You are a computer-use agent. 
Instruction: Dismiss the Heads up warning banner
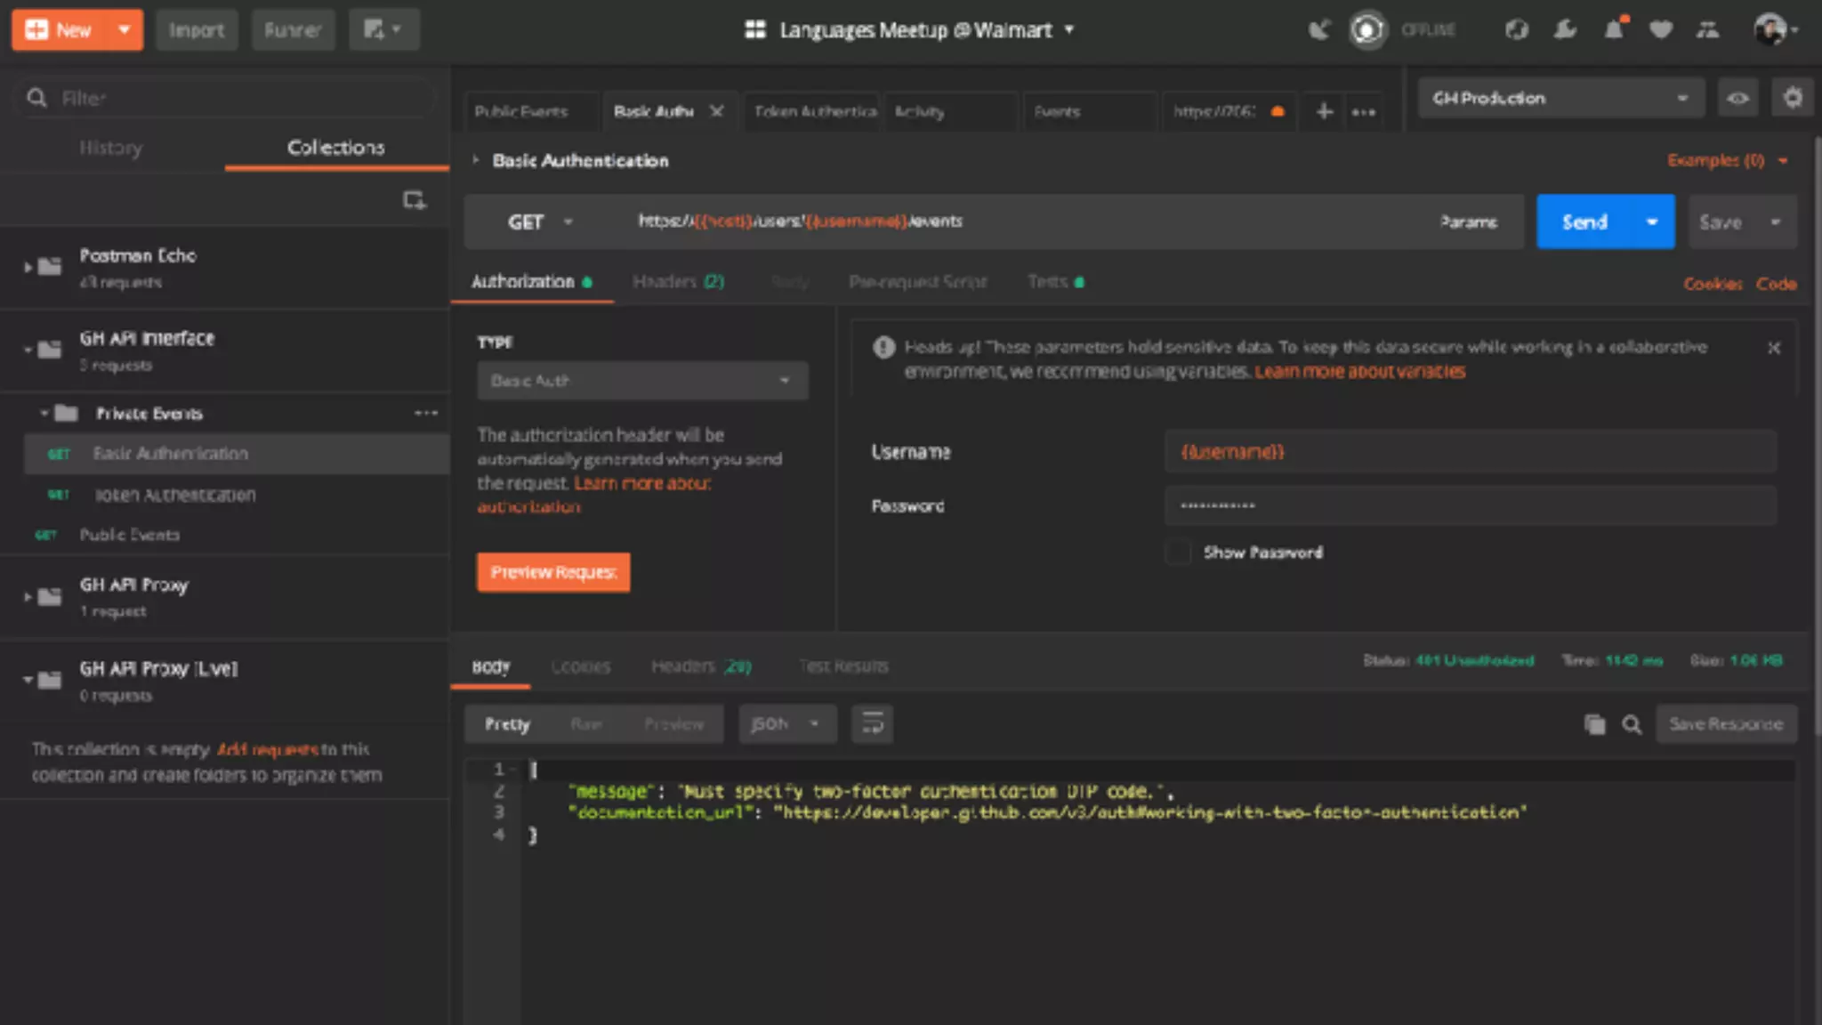1773,348
